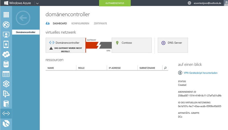Screen dimensions: 228x130
Task: Click the status value Created
Action: [182, 85]
